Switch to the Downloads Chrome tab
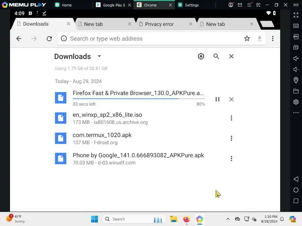This screenshot has height=226, width=302. point(43,24)
